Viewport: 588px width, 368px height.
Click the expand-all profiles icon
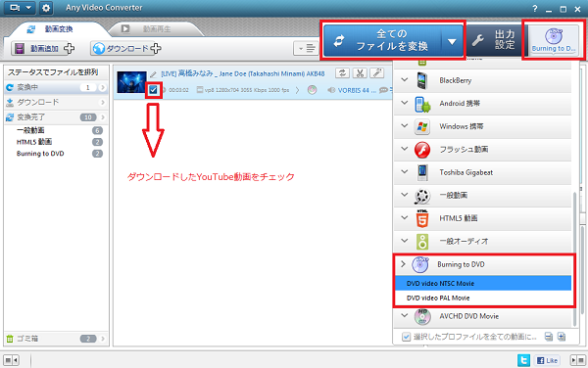pyautogui.click(x=562, y=337)
